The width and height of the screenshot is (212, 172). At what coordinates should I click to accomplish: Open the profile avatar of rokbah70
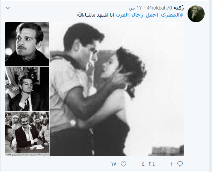pyautogui.click(x=196, y=14)
